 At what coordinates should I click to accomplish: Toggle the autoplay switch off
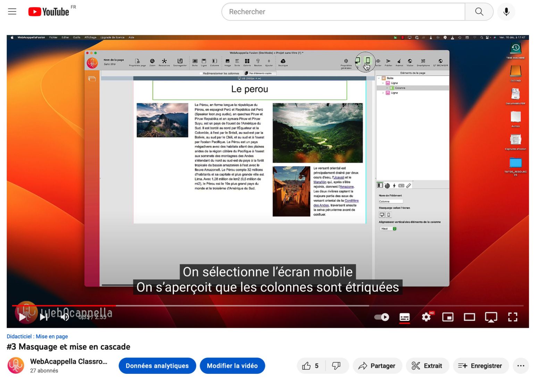(382, 317)
